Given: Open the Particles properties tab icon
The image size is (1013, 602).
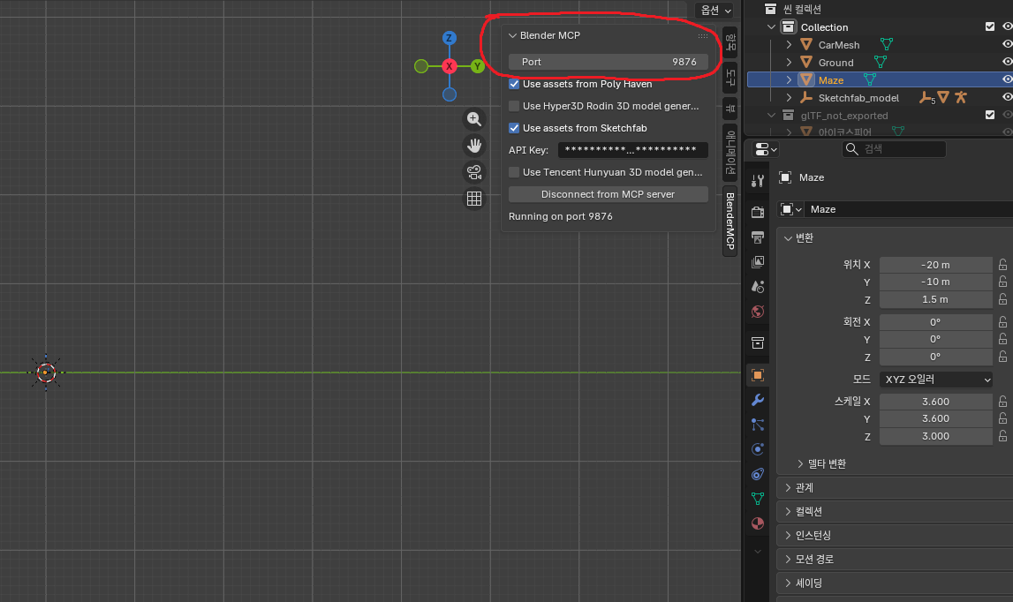Looking at the screenshot, I should coord(757,425).
